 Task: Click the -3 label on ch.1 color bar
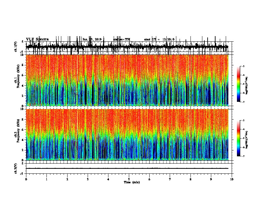tap(243, 66)
